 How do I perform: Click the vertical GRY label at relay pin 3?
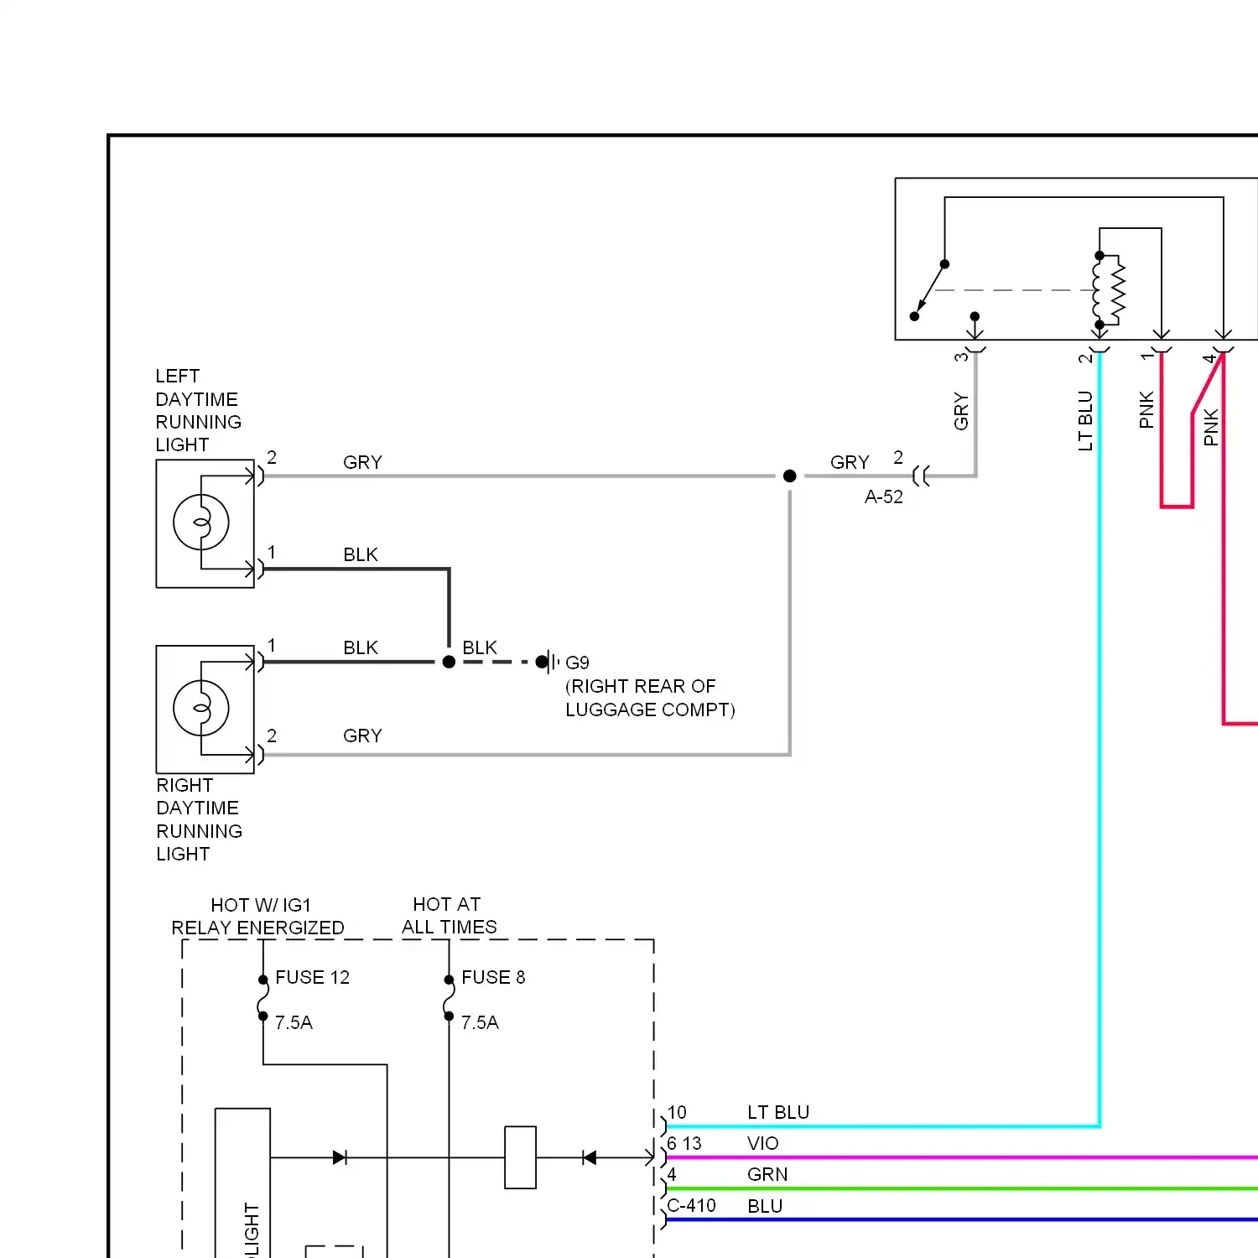pos(961,411)
